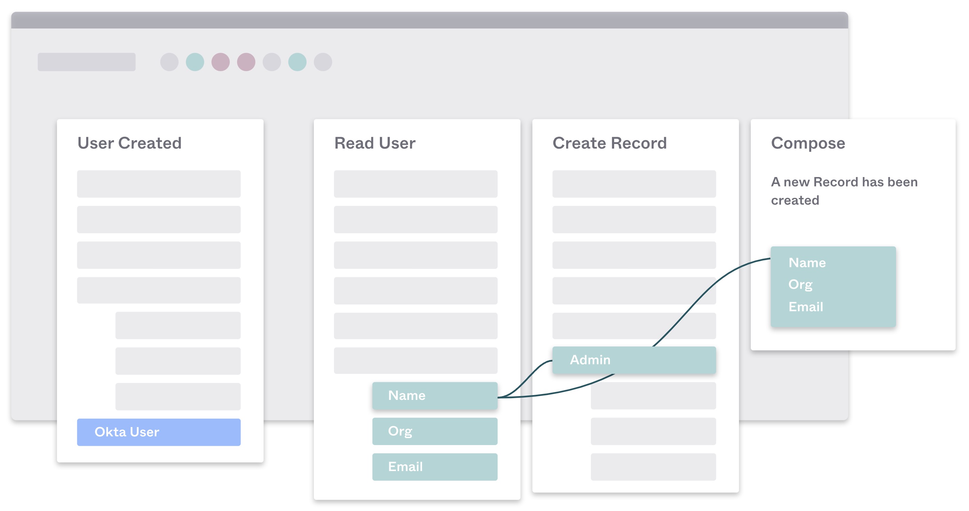This screenshot has width=969, height=511.
Task: Click the Admin field in Create Record
Action: 634,360
